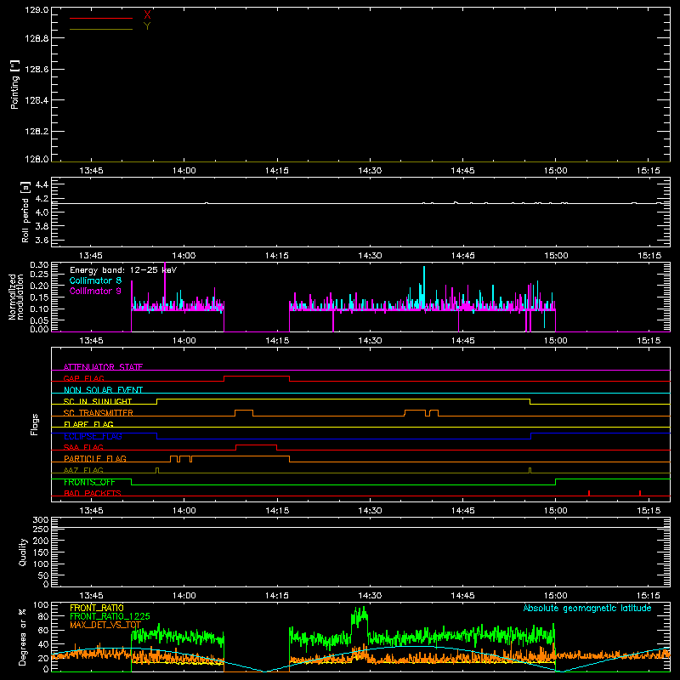Click the 'GAP_FLAG' label
The width and height of the screenshot is (680, 680).
click(x=83, y=378)
